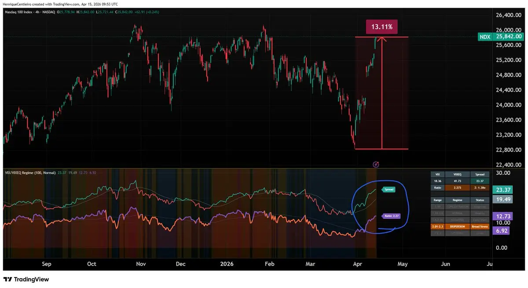Click the 13.11% price range label
The width and height of the screenshot is (528, 288).
[x=381, y=27]
